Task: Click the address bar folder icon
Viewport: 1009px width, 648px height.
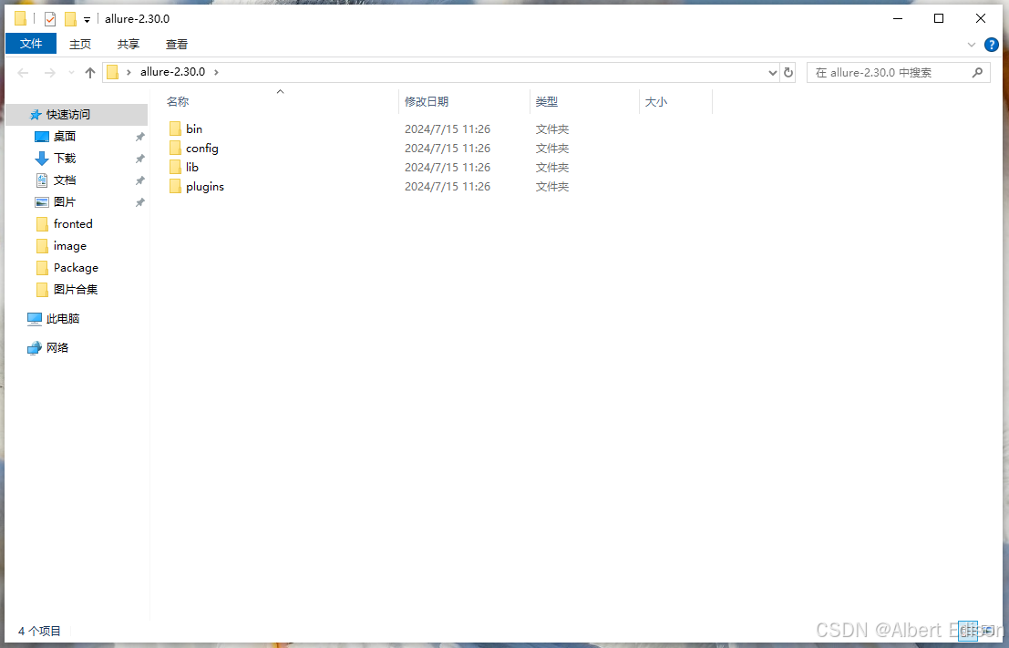Action: [x=113, y=72]
